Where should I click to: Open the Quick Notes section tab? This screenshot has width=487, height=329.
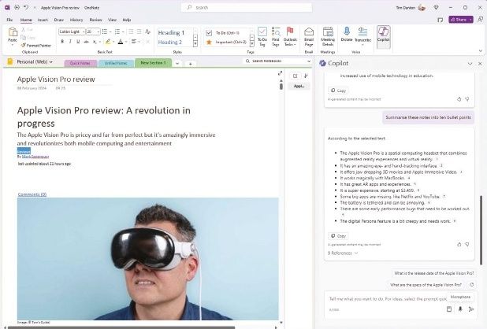pyautogui.click(x=80, y=63)
